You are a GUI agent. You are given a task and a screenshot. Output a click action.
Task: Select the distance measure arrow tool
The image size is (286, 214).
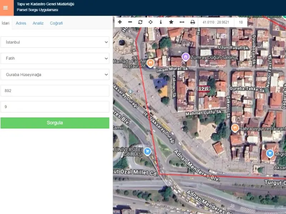click(x=182, y=22)
